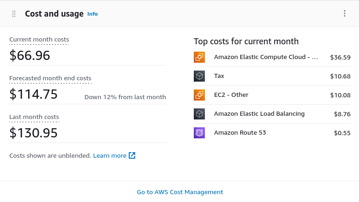Select the $114.75 forecasted amount

[33, 94]
